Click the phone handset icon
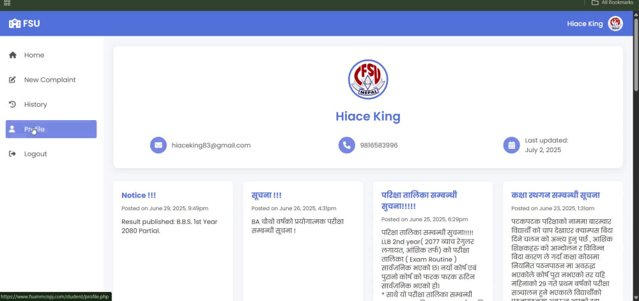The height and width of the screenshot is (301, 639). click(x=347, y=145)
